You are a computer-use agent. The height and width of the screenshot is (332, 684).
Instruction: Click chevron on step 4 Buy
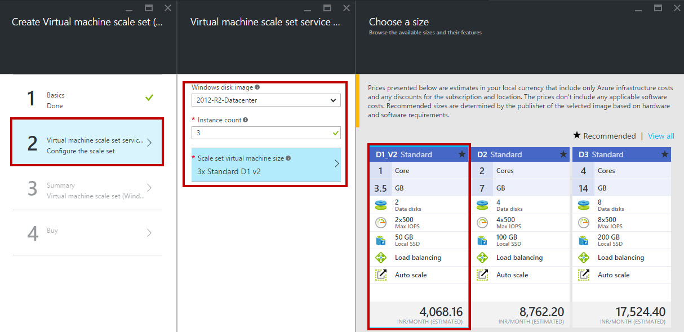pyautogui.click(x=149, y=233)
